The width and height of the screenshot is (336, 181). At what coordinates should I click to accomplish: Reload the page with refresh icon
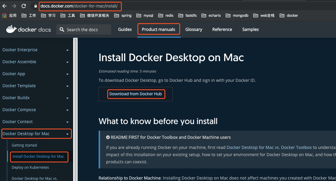pos(24,6)
